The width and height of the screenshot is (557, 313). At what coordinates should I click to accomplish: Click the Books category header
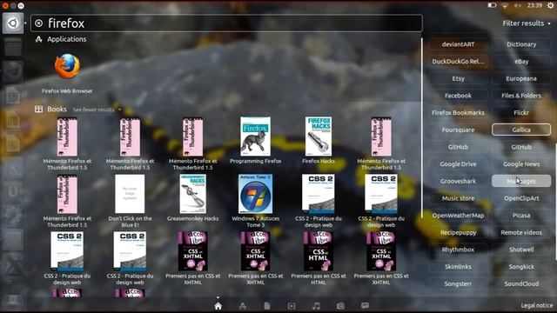[x=50, y=110]
